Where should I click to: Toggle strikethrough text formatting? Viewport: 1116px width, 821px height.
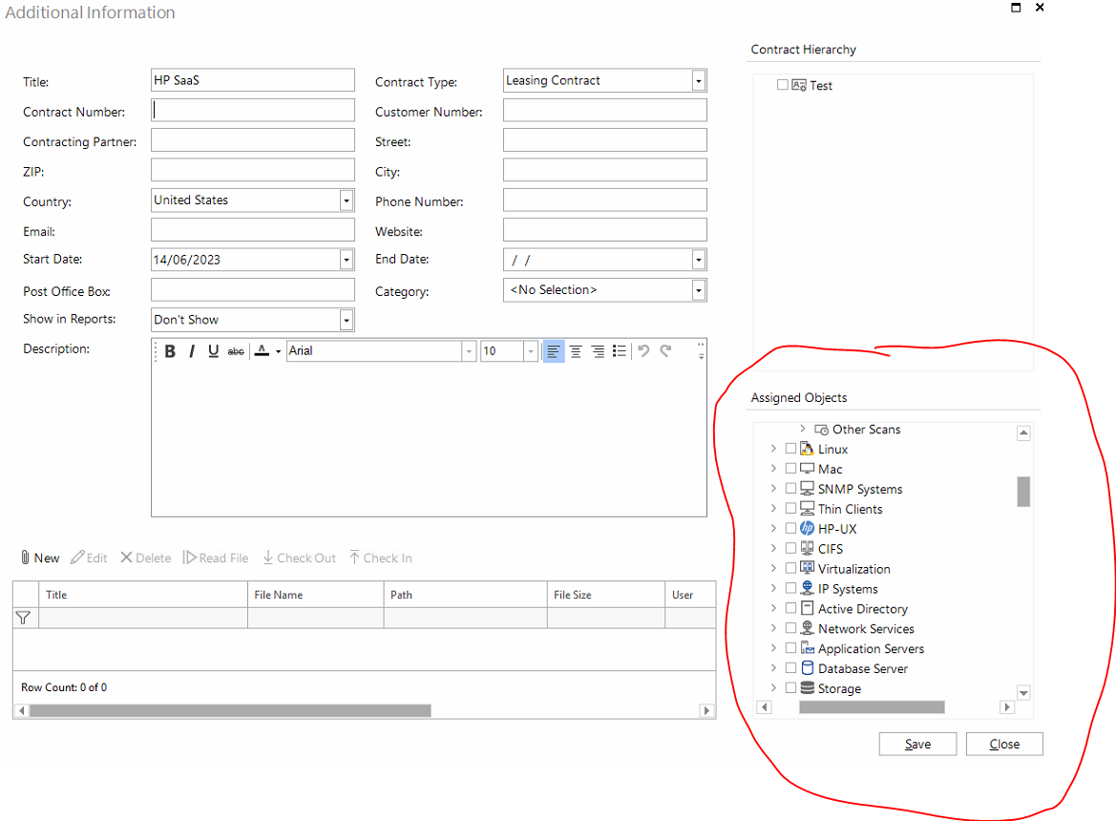(x=236, y=351)
